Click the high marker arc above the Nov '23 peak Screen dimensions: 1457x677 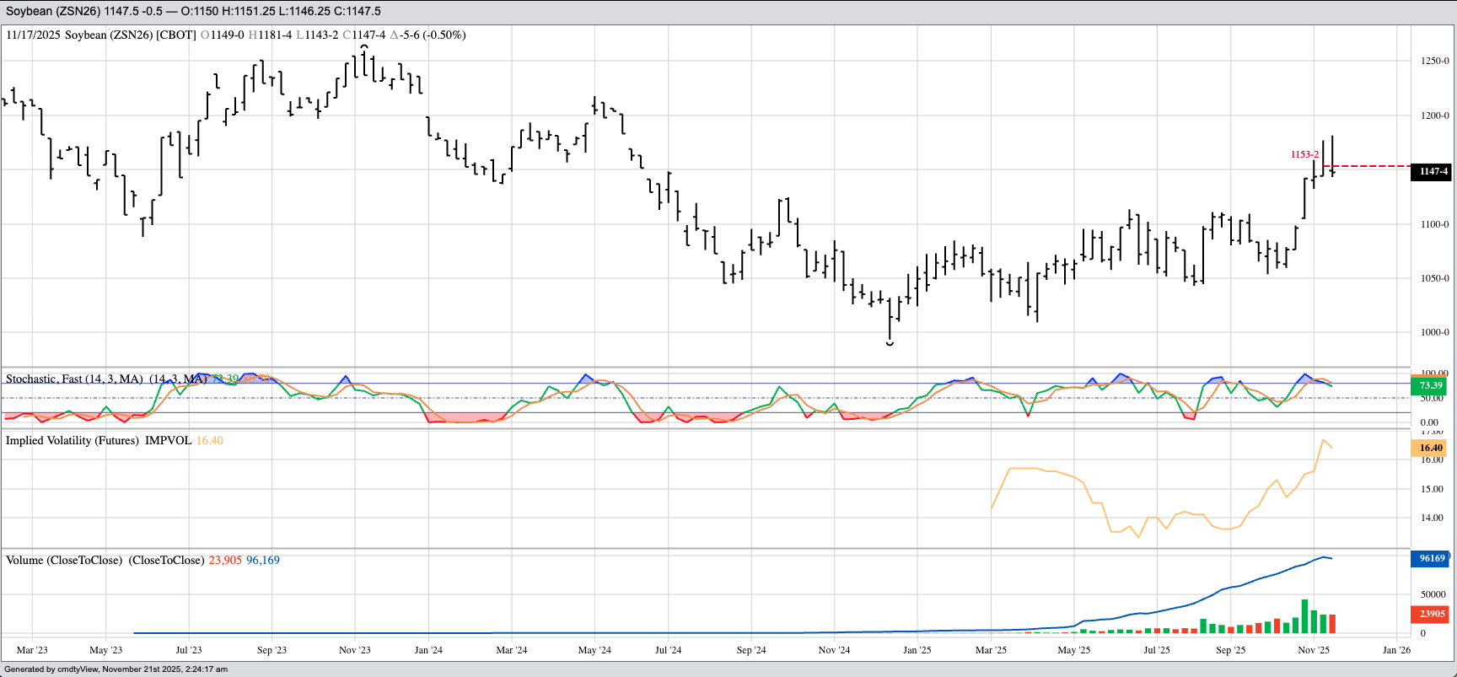tap(363, 47)
